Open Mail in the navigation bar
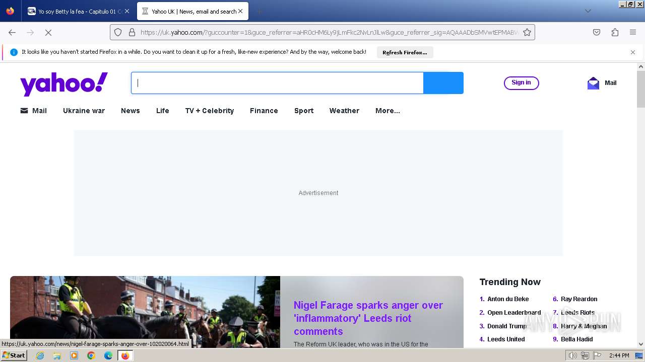The height and width of the screenshot is (362, 645). 33,111
